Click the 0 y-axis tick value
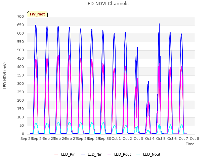Image resolution: width=215 pixels, height=161 pixels. point(23,134)
